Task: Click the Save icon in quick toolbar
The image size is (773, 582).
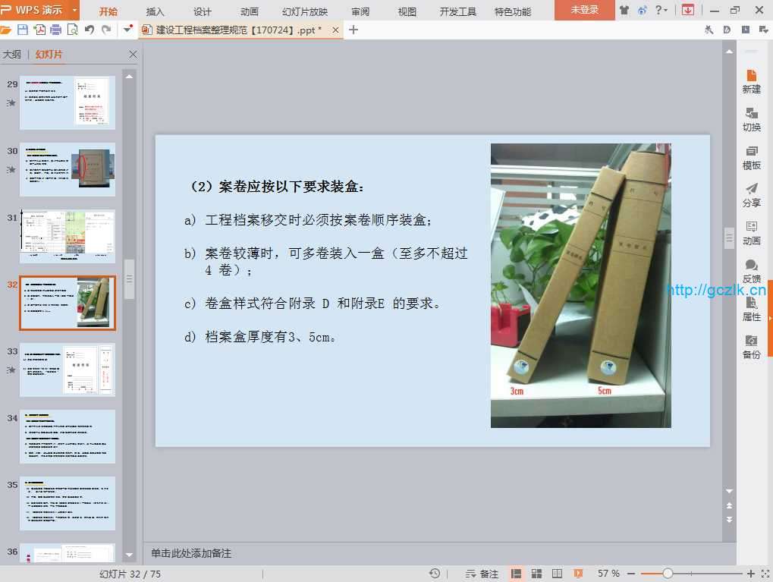Action: point(23,30)
